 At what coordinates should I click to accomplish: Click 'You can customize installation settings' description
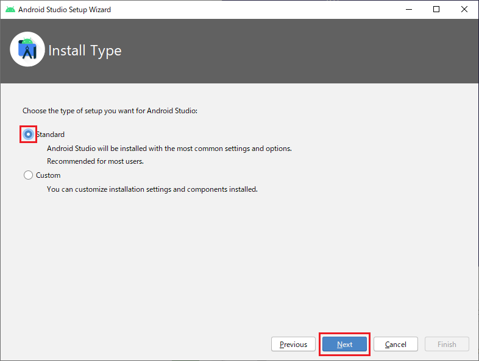click(x=152, y=189)
